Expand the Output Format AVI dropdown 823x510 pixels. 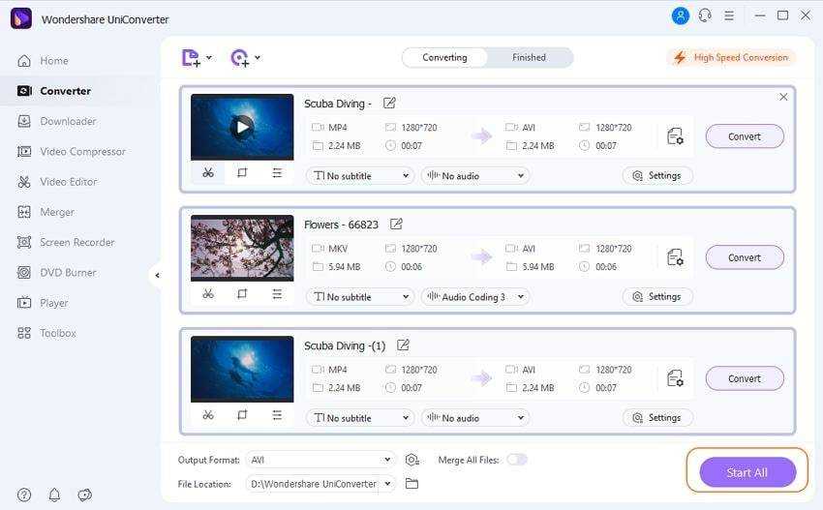click(x=320, y=460)
